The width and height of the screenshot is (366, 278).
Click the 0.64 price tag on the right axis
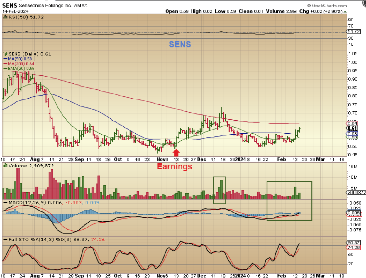pos(352,123)
